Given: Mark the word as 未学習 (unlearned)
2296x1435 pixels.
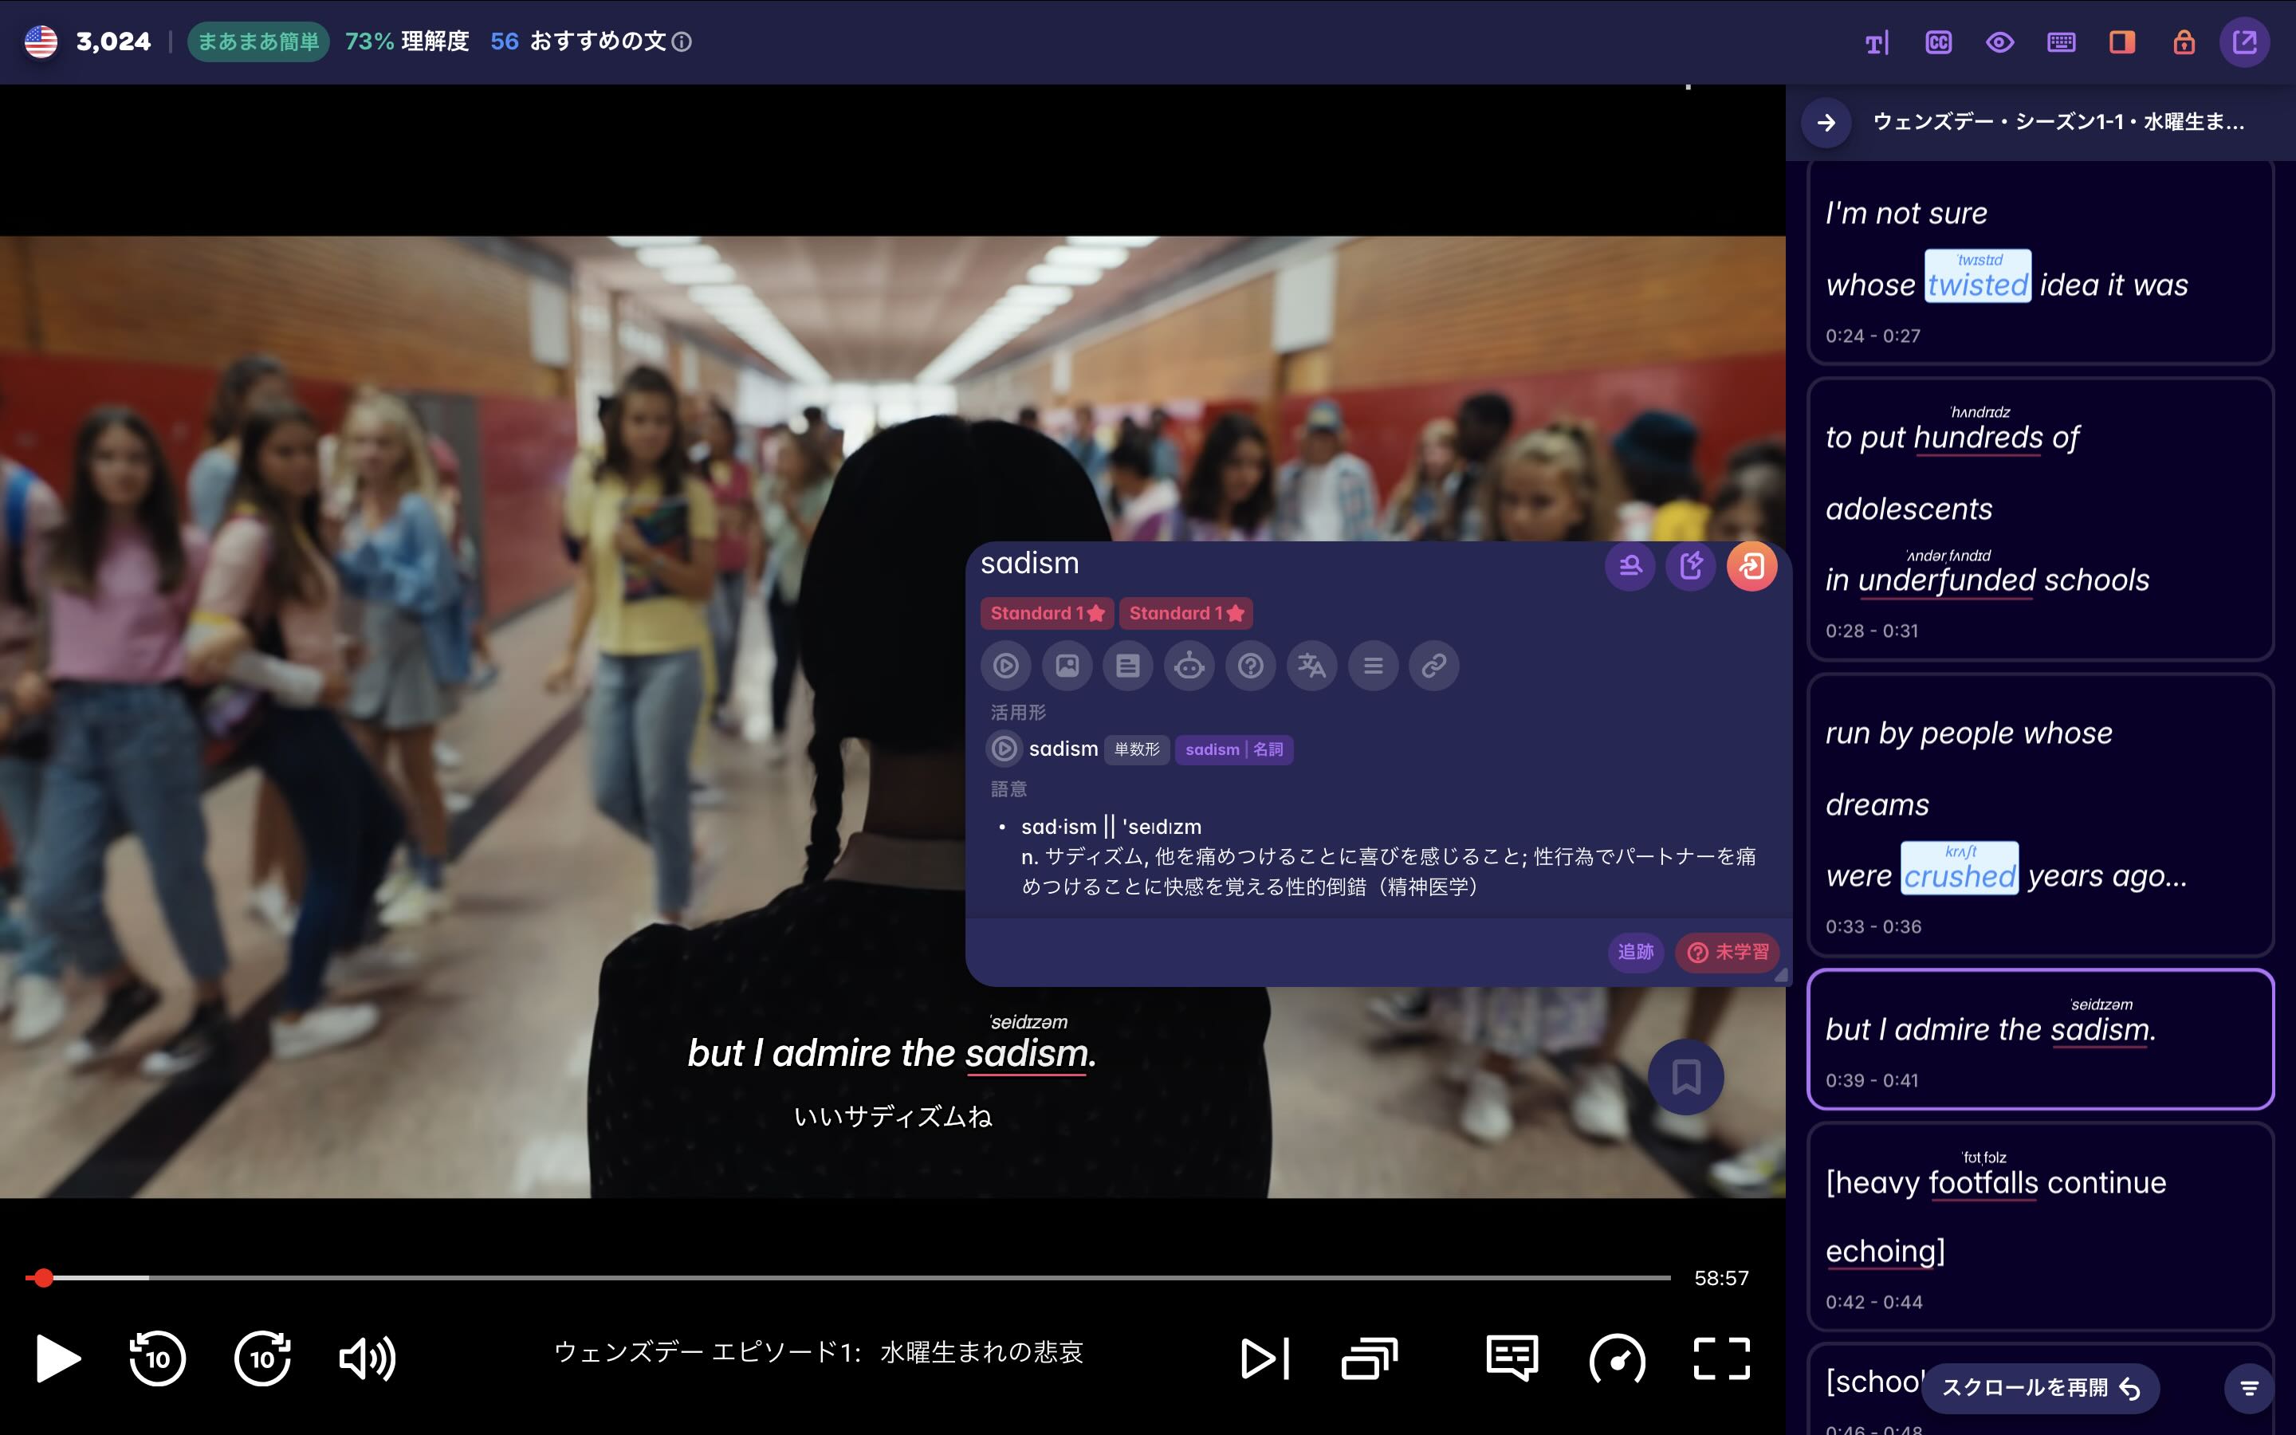Looking at the screenshot, I should click(1728, 953).
